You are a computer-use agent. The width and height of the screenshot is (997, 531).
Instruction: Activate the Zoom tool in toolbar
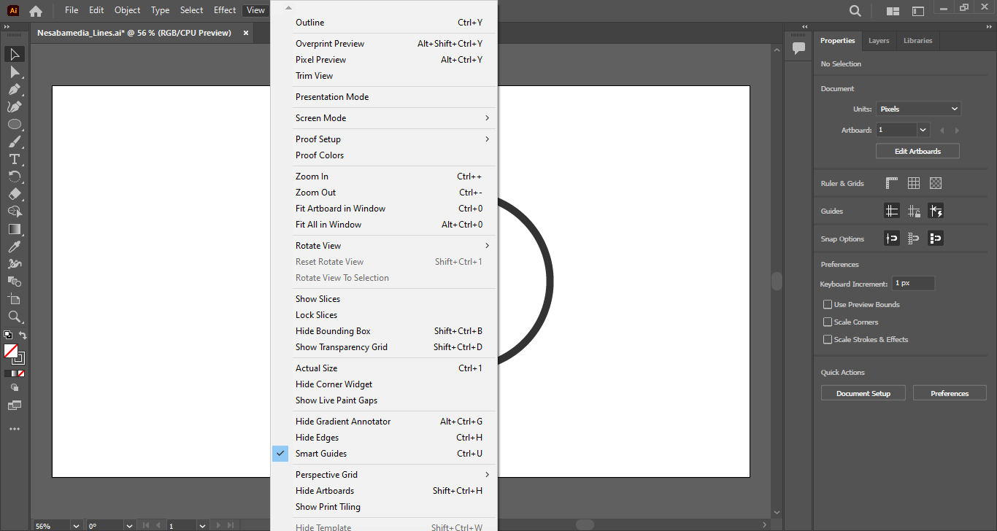pyautogui.click(x=15, y=317)
